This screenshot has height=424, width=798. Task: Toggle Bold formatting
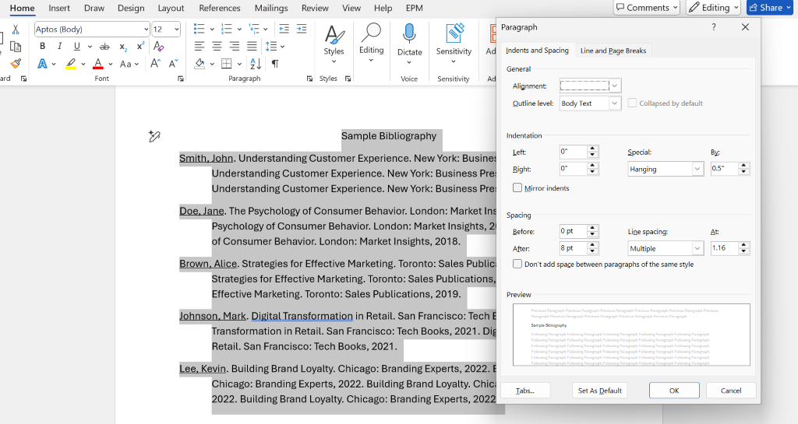coord(42,46)
